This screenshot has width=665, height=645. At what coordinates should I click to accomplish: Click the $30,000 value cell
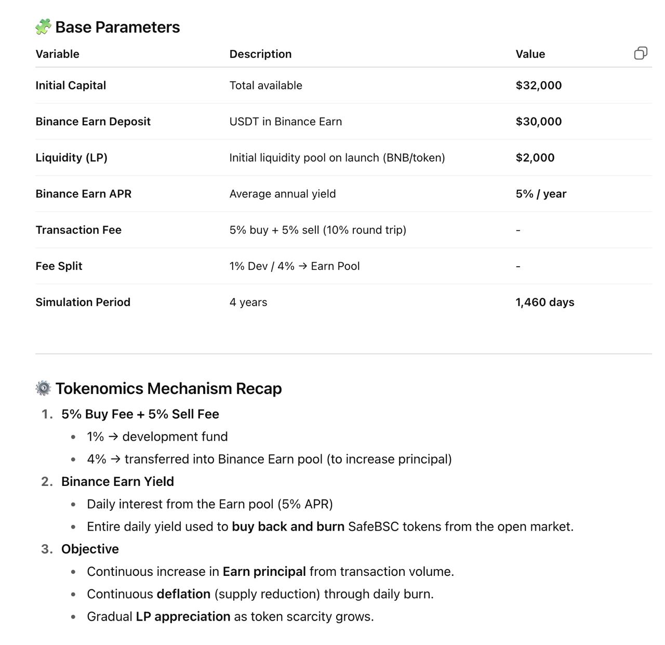538,122
